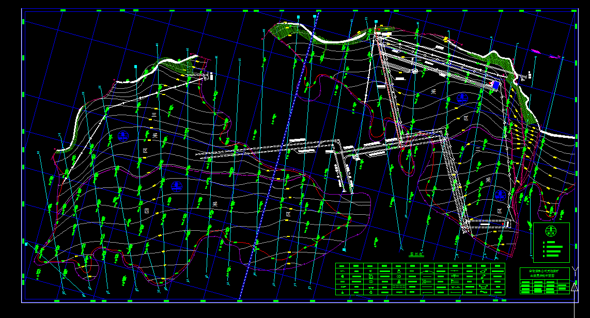Select the green key box frame at right
Screen dimensions: 590x318
(551, 243)
